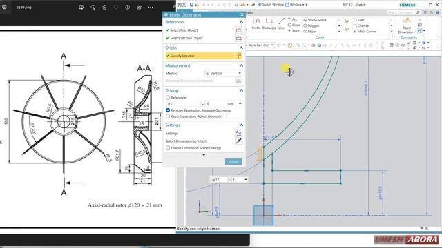The image size is (442, 248).
Task: Apply the Chamfer tool
Action: point(361,25)
